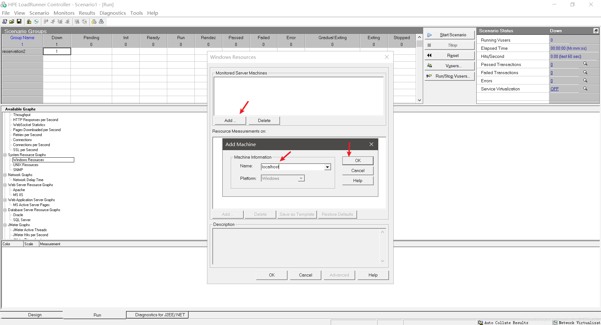
Task: Select the Throughput graph item
Action: click(22, 115)
